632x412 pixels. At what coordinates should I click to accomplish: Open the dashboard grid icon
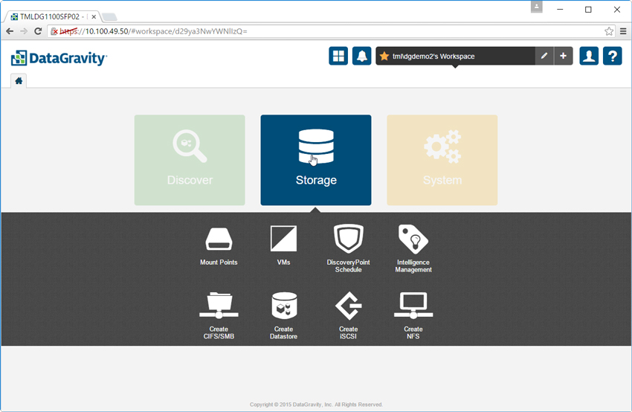click(x=338, y=56)
